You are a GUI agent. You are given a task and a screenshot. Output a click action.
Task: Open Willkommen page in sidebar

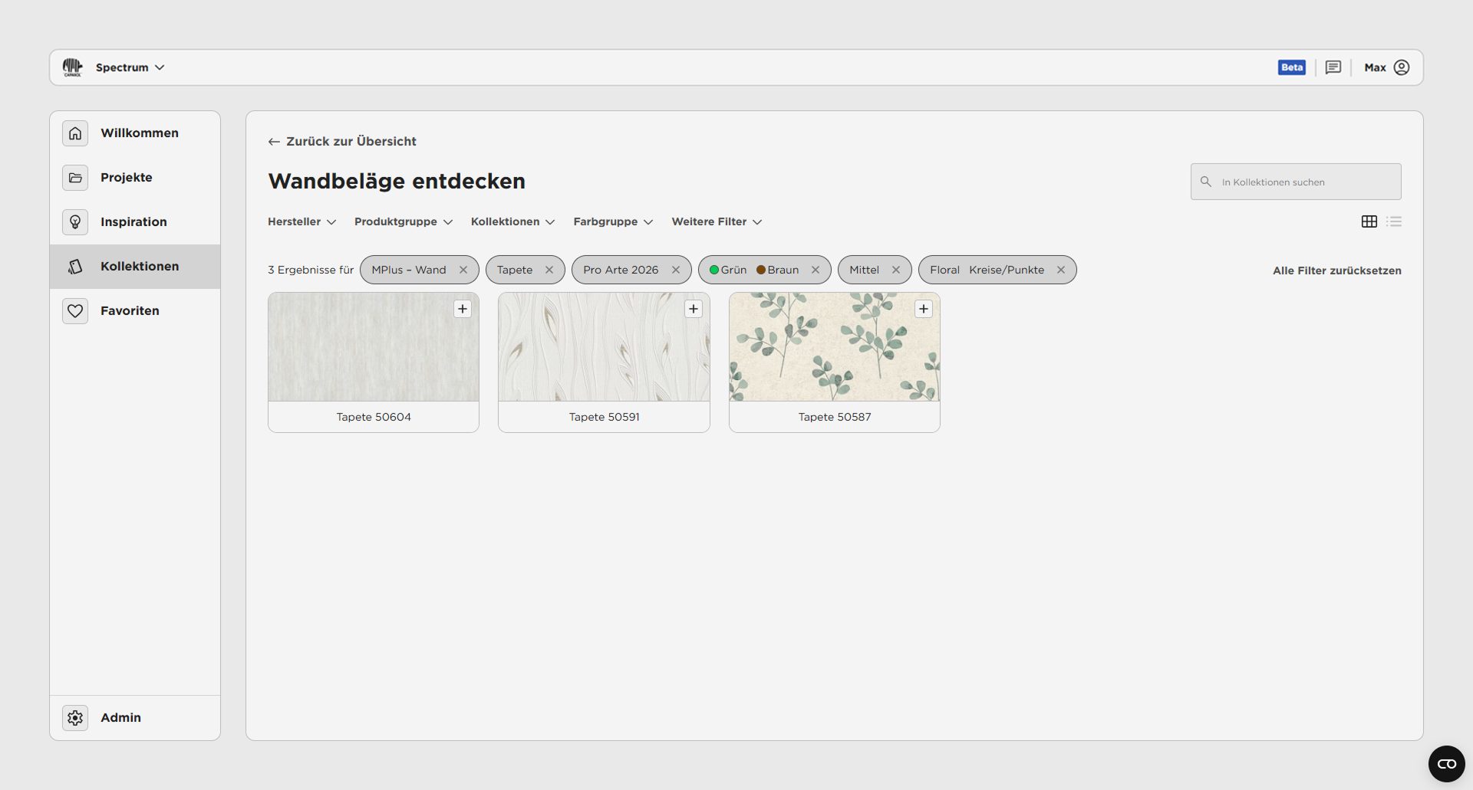click(139, 133)
